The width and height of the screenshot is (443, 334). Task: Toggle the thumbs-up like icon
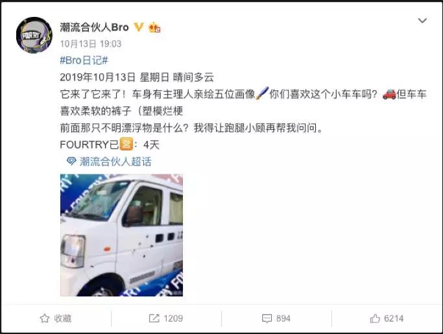[375, 318]
